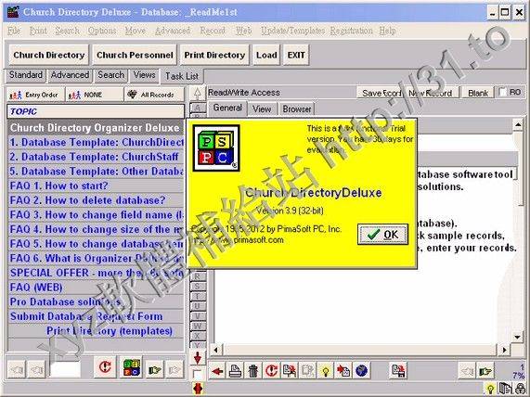Switch to the Views tab
This screenshot has height=397, width=530.
coord(144,75)
